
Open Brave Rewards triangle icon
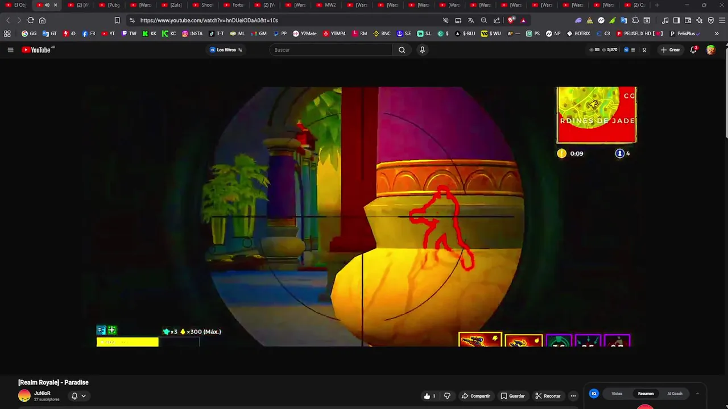click(x=523, y=20)
